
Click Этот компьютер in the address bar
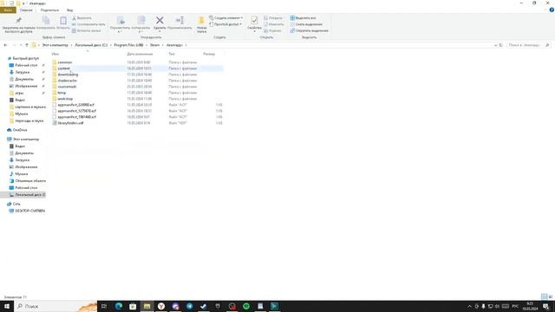pyautogui.click(x=55, y=45)
